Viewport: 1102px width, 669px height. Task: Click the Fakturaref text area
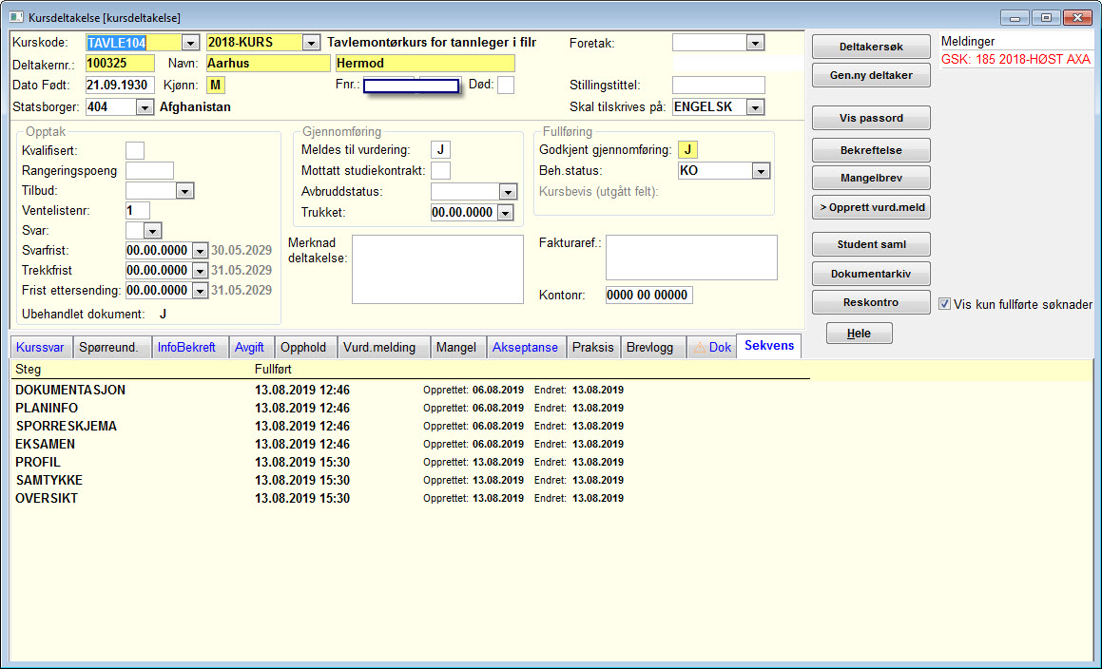(x=691, y=258)
